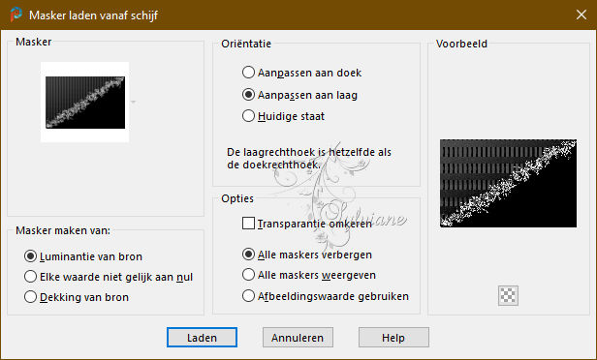Viewport: 597px width, 360px height.
Task: Choose Huidige staat orientation
Action: click(283, 116)
